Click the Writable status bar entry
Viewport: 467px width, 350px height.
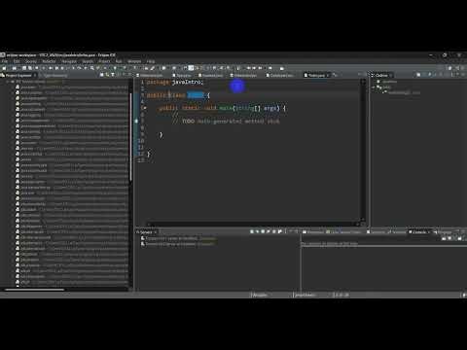coord(260,295)
